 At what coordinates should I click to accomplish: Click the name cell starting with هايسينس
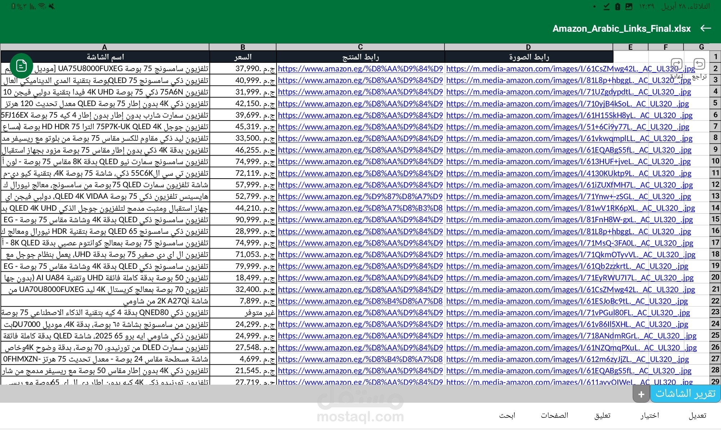105,196
